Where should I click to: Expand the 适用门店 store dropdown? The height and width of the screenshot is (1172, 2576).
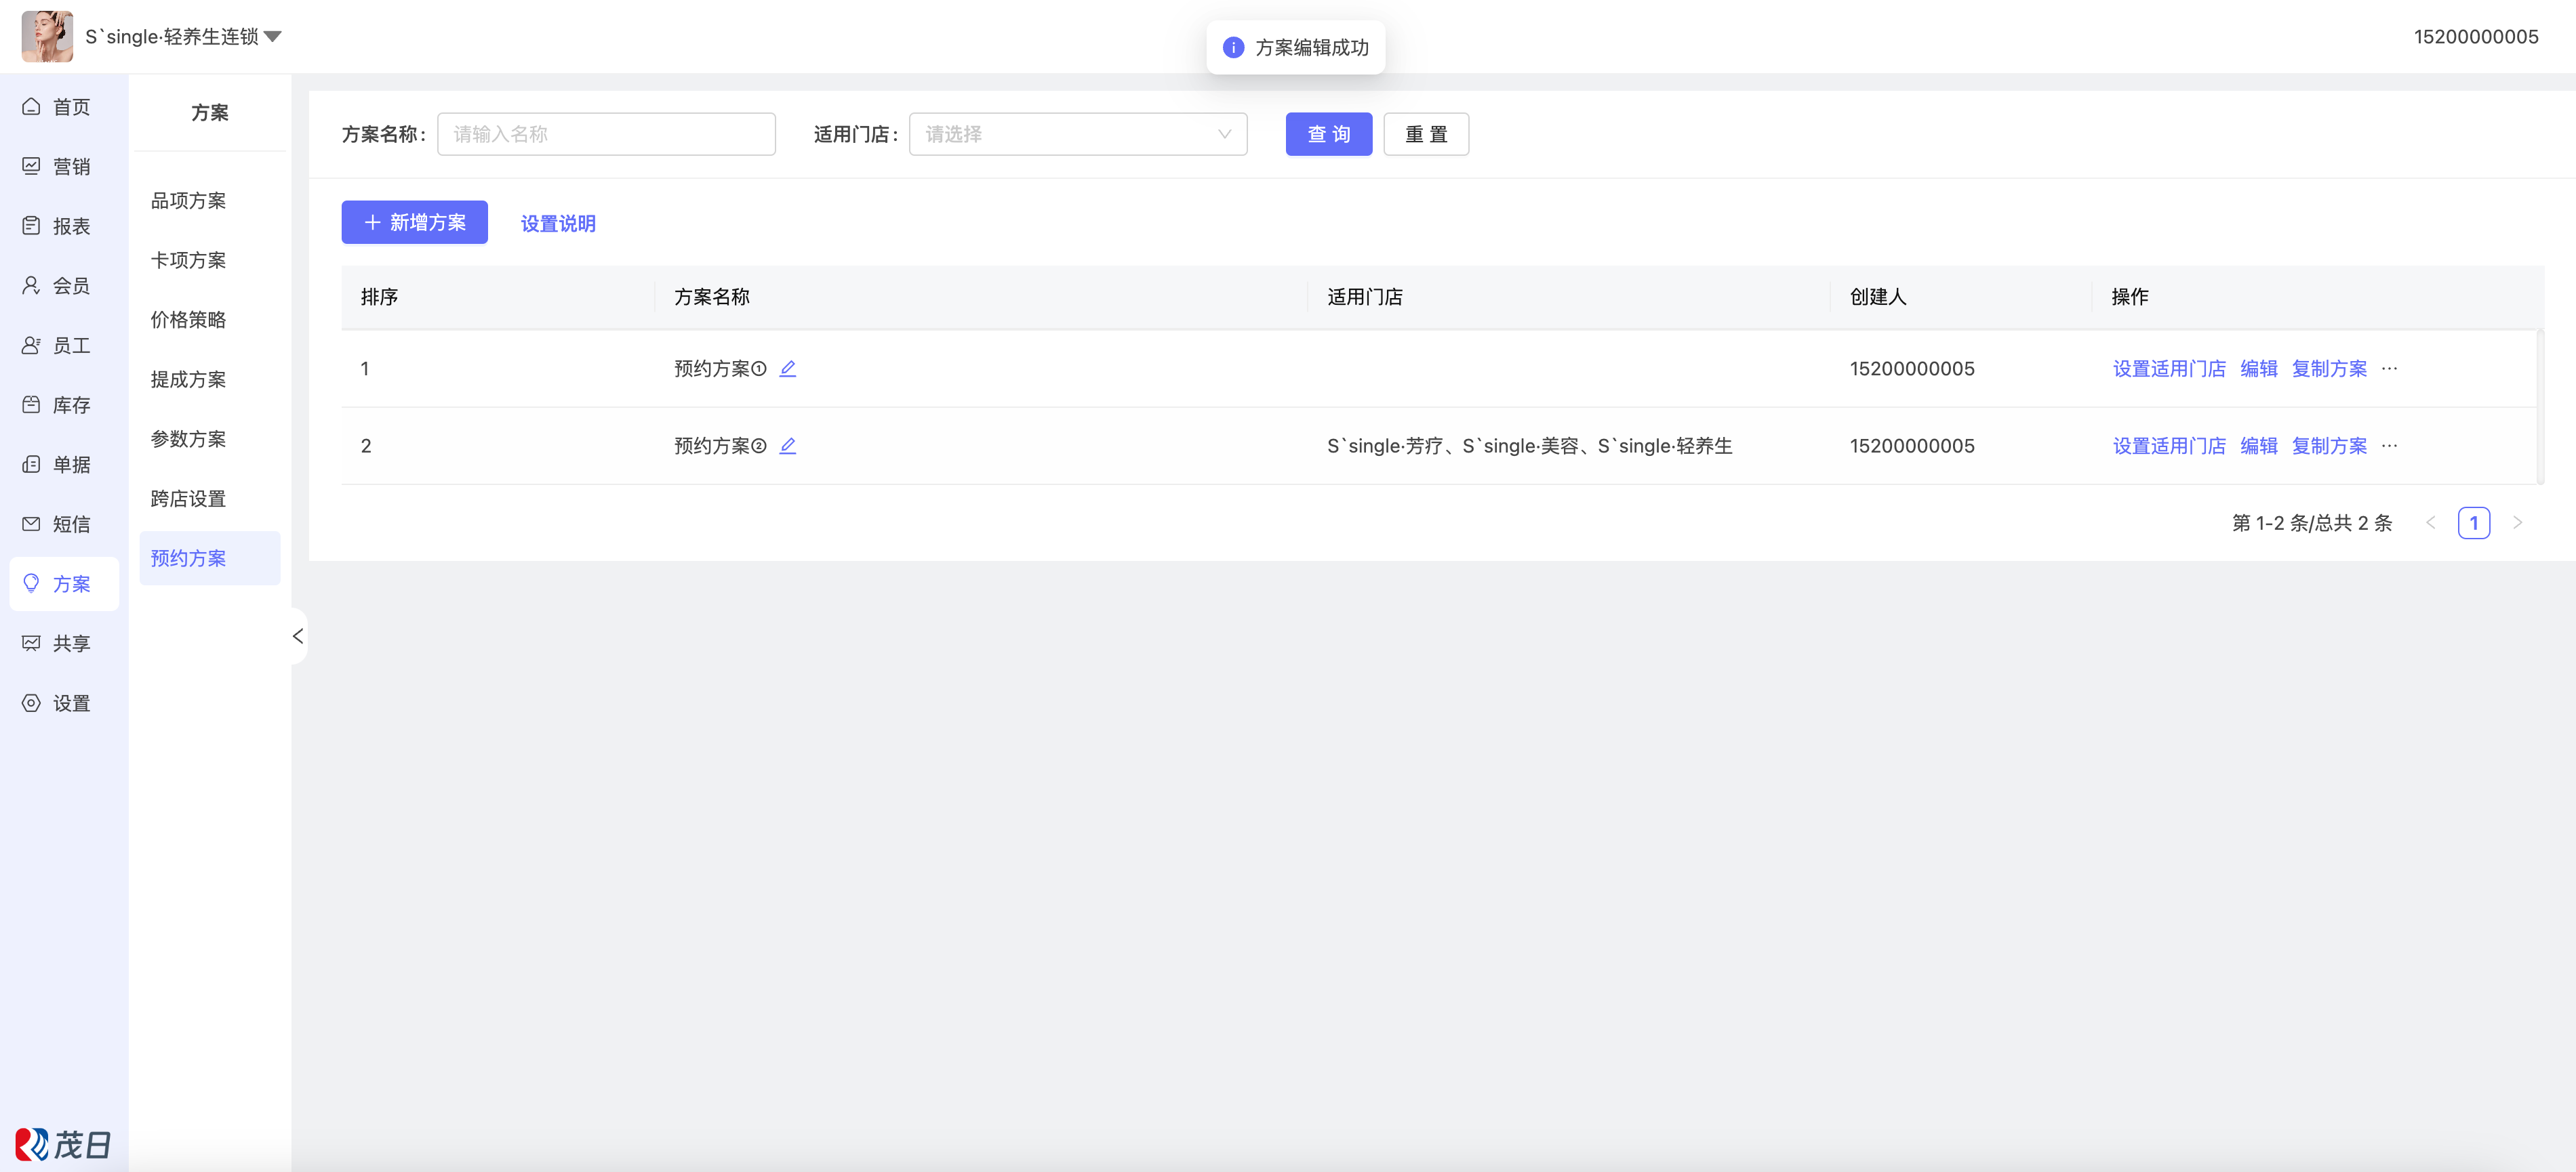coord(1077,134)
